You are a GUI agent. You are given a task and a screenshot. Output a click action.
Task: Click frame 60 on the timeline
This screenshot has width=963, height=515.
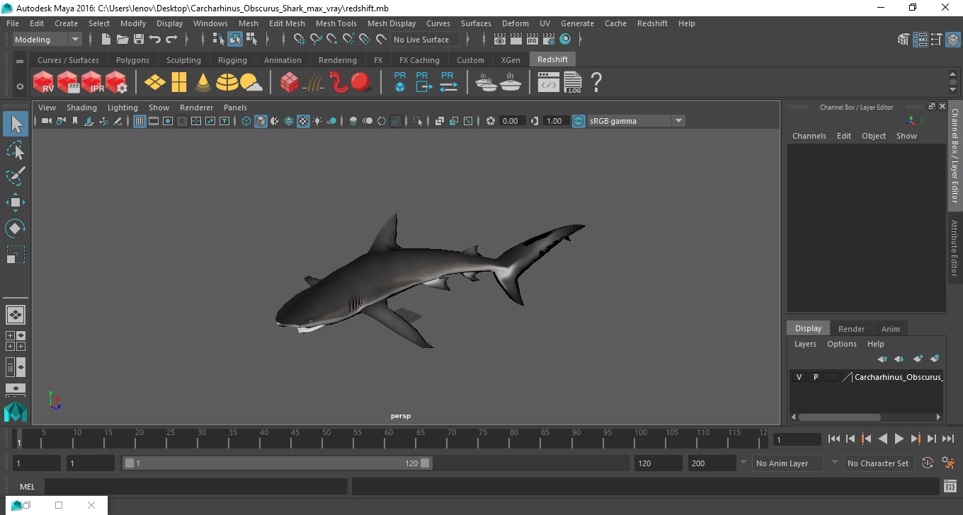point(389,438)
